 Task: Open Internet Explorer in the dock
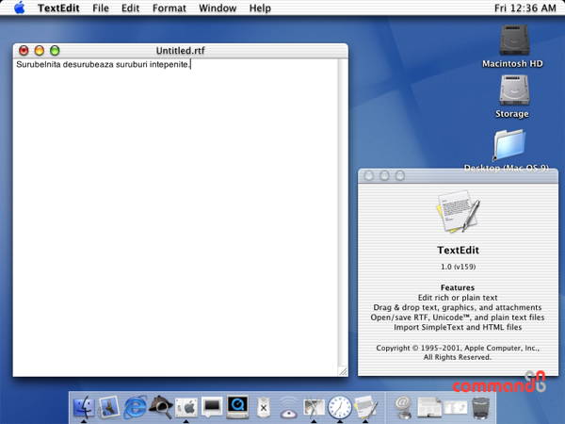135,407
